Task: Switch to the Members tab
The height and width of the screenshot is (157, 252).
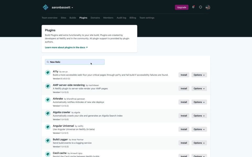Action: coord(108,18)
